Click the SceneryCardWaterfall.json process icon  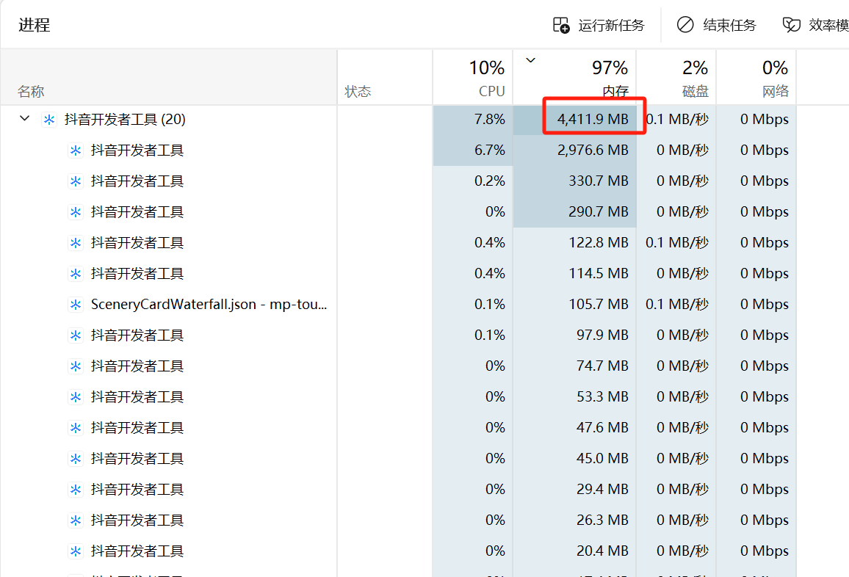pyautogui.click(x=75, y=305)
